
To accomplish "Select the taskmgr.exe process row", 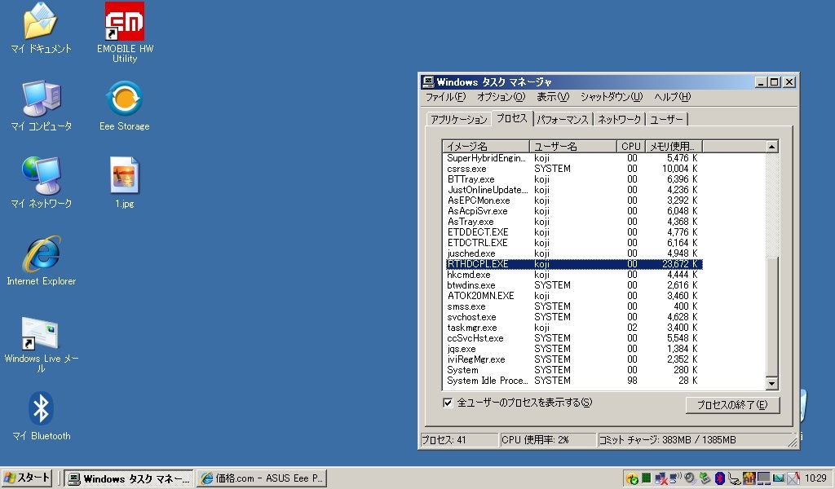I will pyautogui.click(x=572, y=328).
